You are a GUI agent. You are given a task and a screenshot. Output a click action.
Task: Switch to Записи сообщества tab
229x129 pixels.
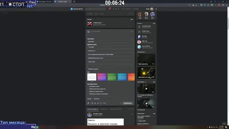[93, 109]
